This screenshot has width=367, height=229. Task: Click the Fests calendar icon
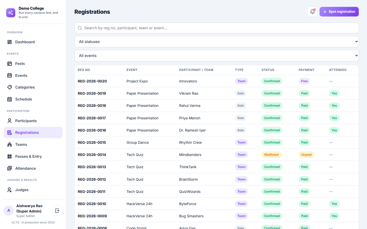click(10, 64)
